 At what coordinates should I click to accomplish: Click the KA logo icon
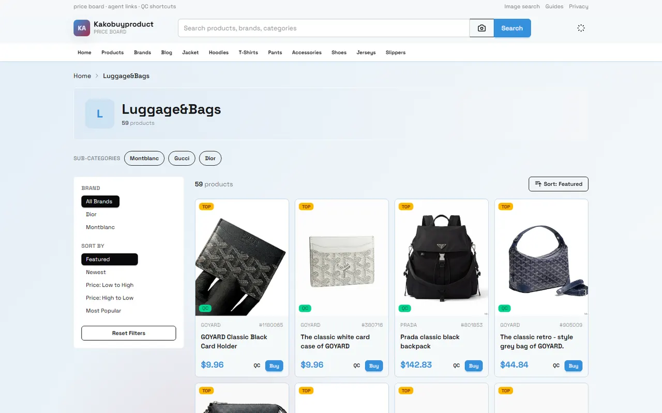(82, 28)
